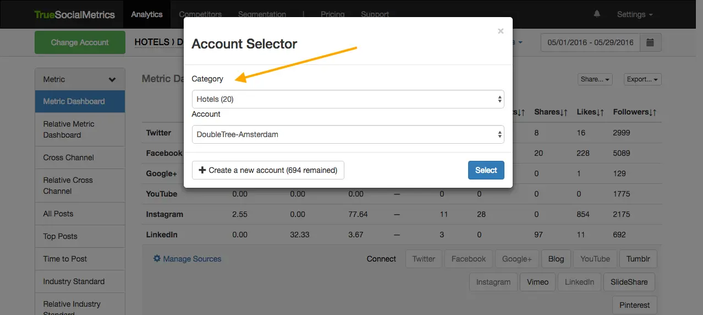Select Time to Post in sidebar
The height and width of the screenshot is (315, 703).
point(65,259)
